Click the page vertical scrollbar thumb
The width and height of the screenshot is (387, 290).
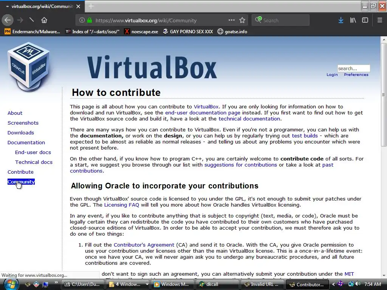click(384, 95)
